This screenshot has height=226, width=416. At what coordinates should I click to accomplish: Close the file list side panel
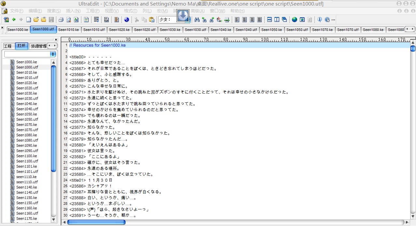point(56,40)
